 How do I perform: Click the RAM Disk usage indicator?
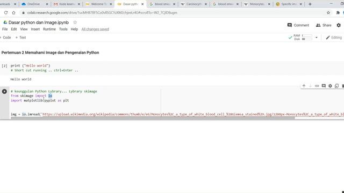(x=303, y=37)
